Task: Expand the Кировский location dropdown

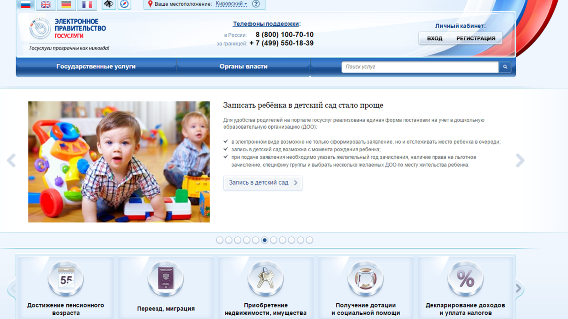Action: tap(231, 4)
